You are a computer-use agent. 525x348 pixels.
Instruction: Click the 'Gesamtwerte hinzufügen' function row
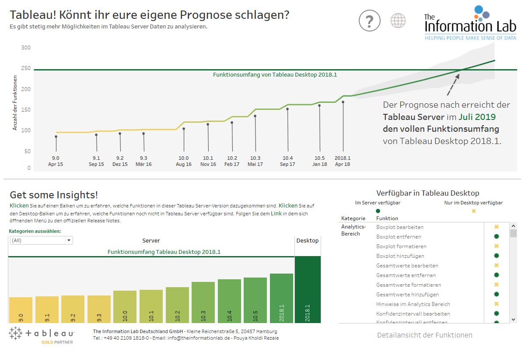(x=407, y=294)
